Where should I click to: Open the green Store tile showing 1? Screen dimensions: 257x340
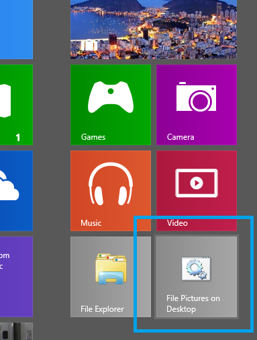pos(16,105)
